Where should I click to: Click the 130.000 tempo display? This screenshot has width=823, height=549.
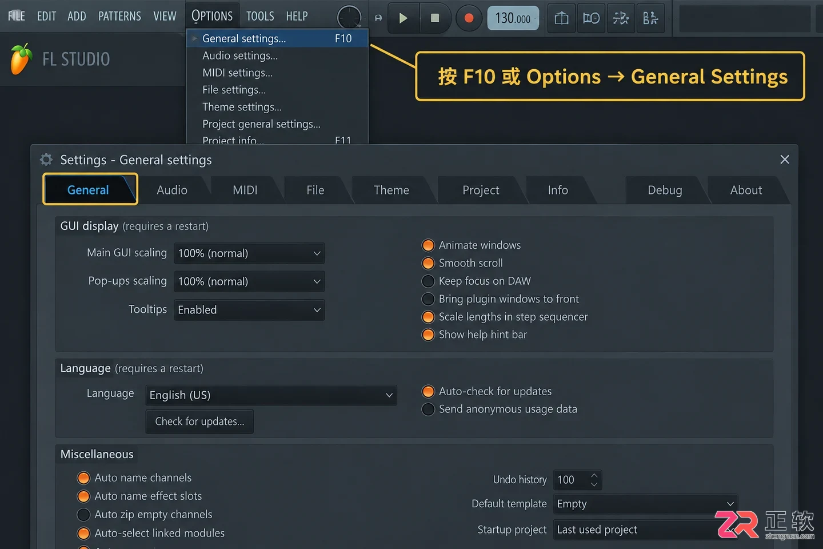pos(513,18)
